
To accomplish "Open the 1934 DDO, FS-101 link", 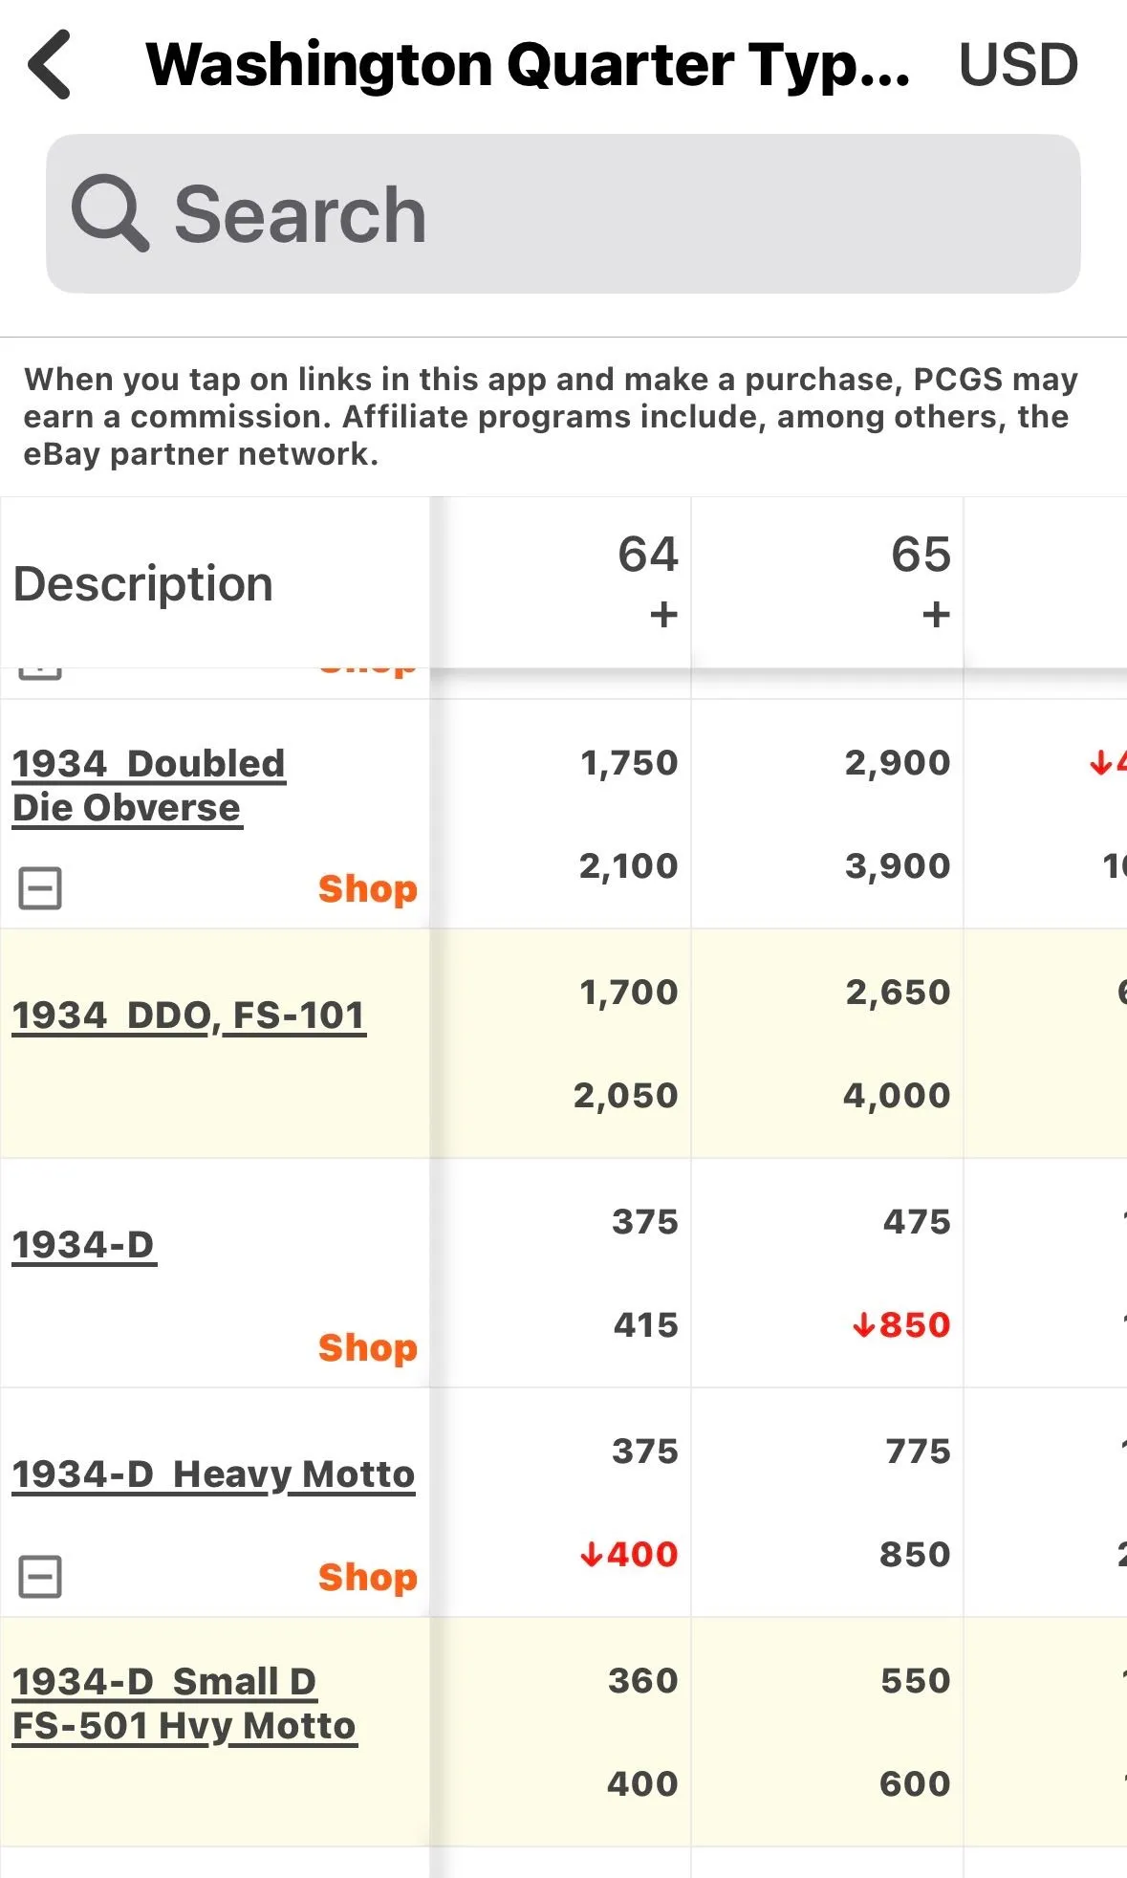I will [x=188, y=1015].
